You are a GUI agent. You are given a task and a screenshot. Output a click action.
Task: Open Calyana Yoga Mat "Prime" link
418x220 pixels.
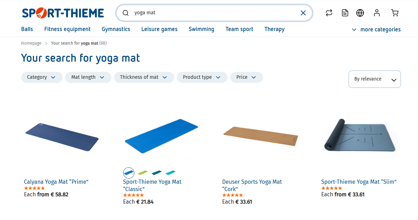pos(56,182)
